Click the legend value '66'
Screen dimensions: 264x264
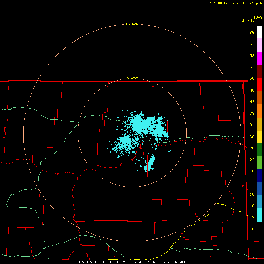[252, 32]
